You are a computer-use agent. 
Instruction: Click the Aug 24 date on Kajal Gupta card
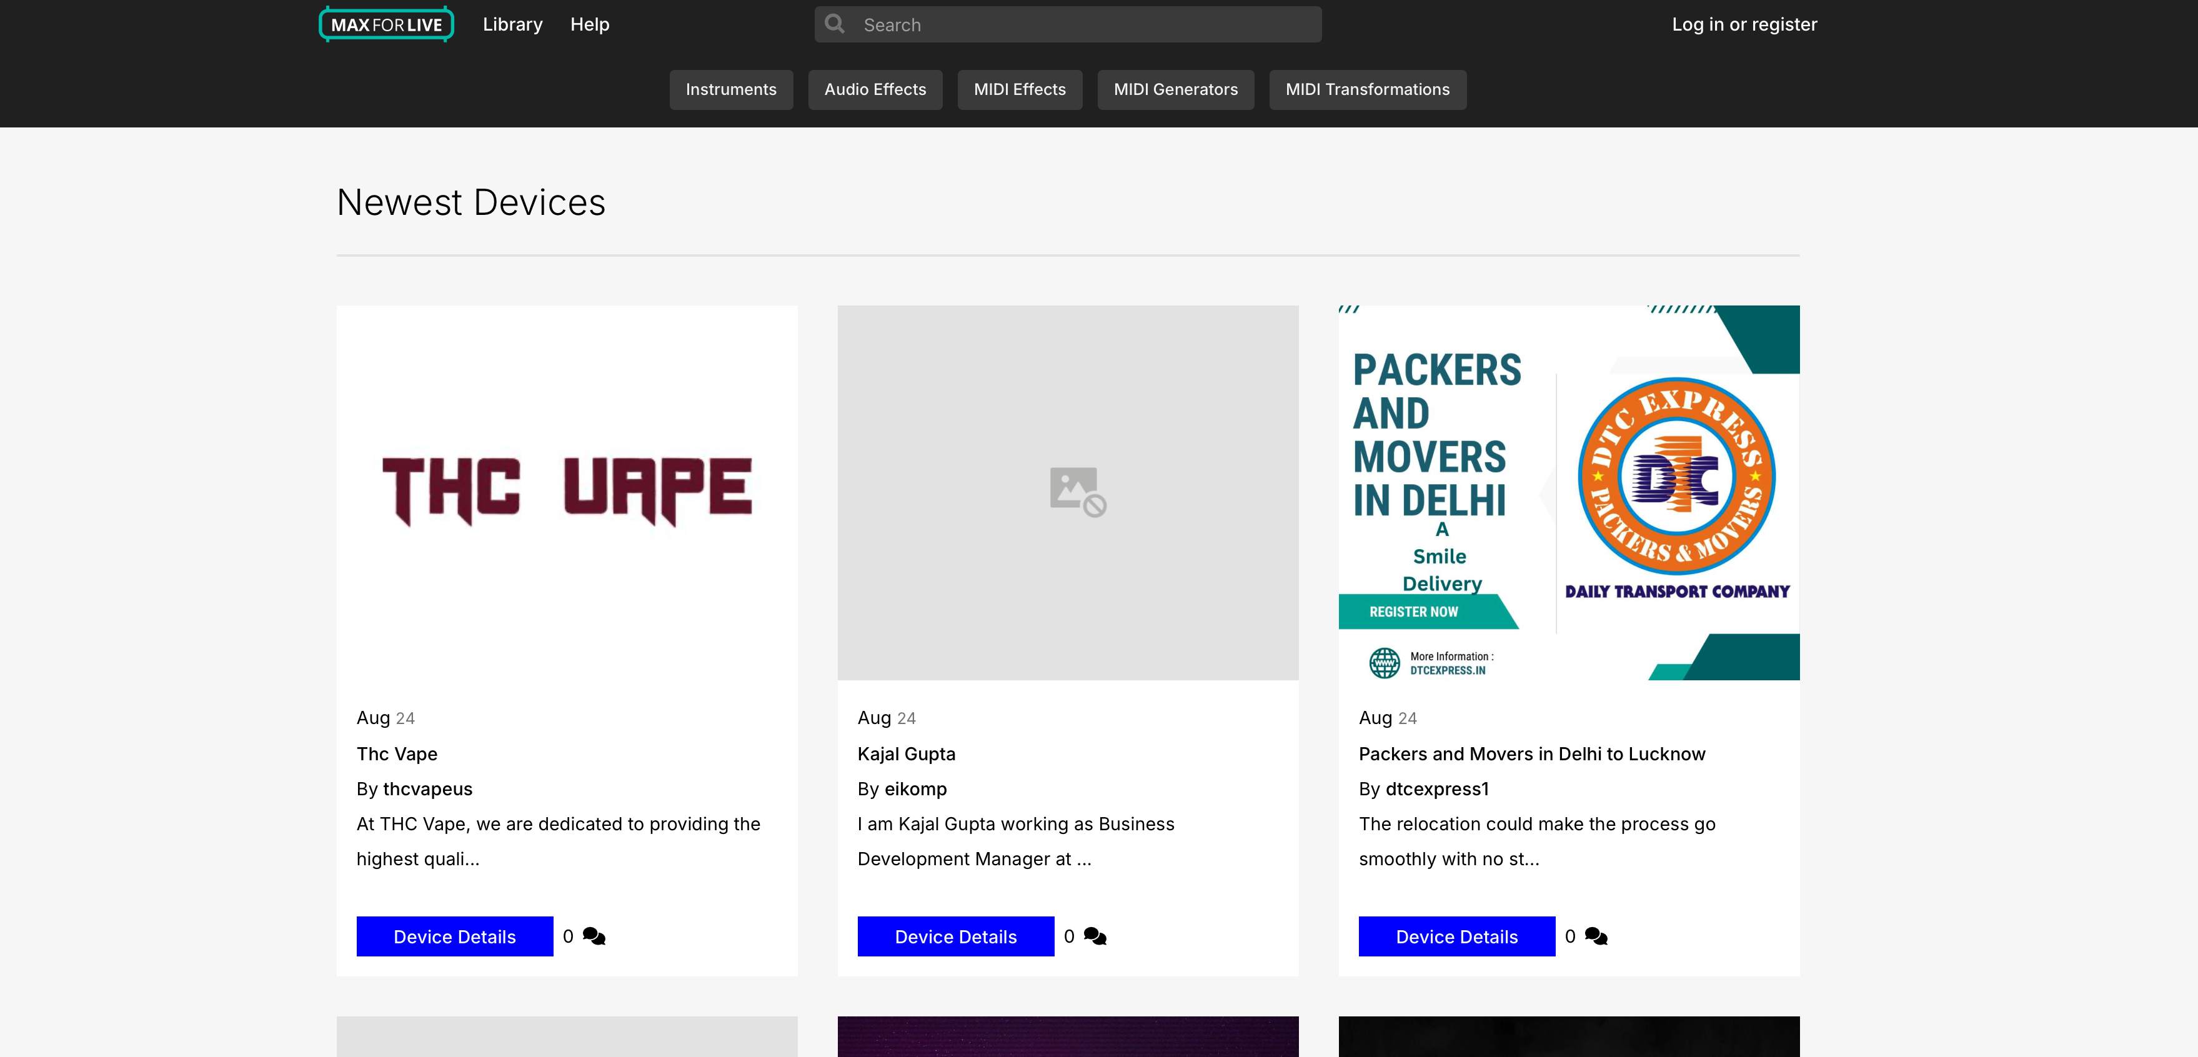coord(887,717)
